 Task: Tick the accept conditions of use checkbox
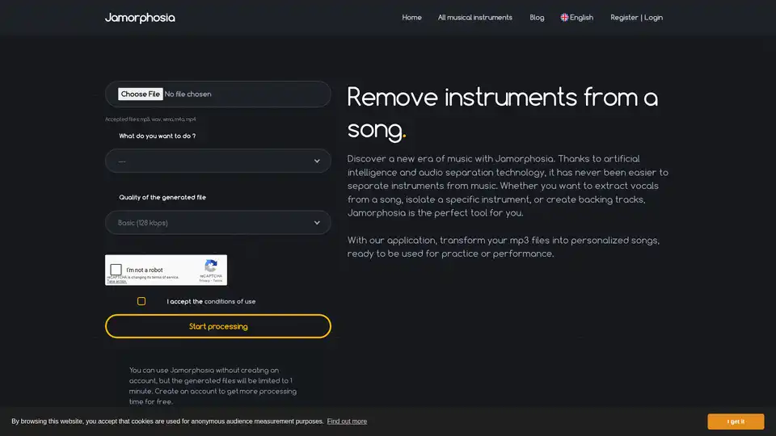coord(141,301)
